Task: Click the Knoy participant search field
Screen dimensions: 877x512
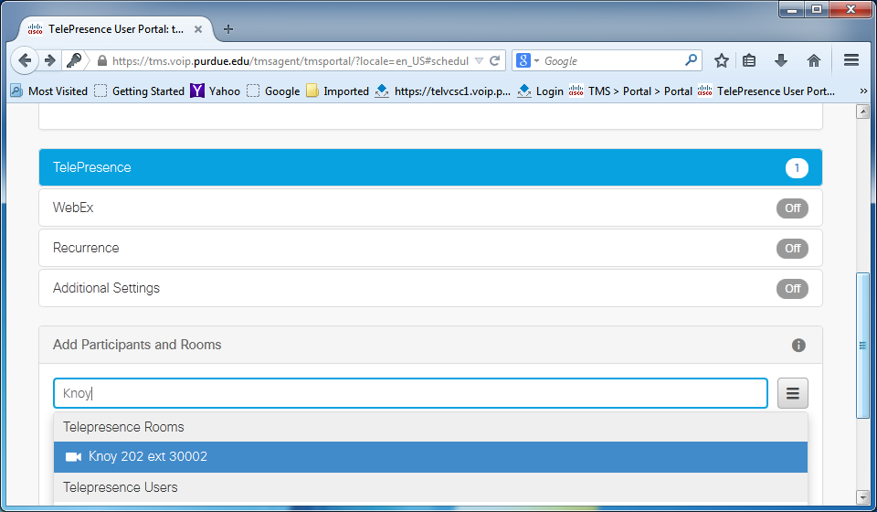Action: point(410,393)
